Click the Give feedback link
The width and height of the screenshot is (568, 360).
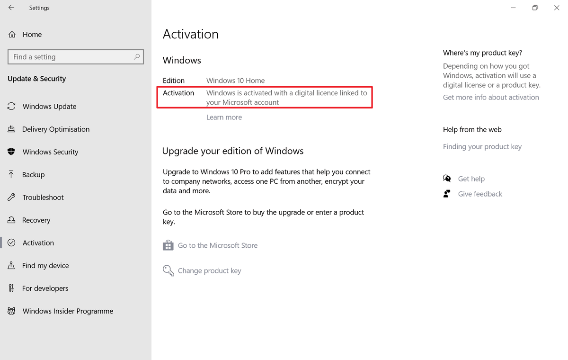[480, 194]
